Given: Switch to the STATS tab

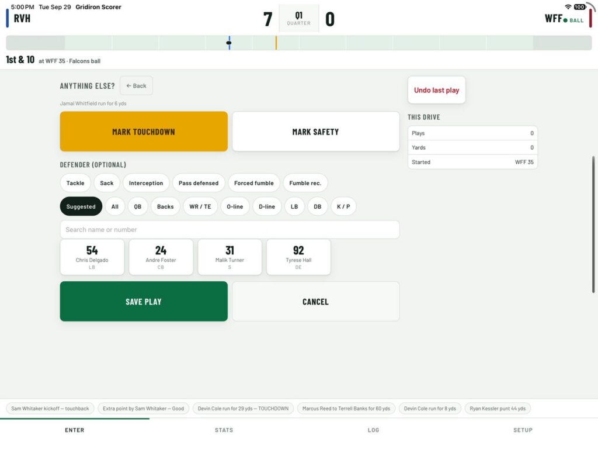Looking at the screenshot, I should coord(224,430).
